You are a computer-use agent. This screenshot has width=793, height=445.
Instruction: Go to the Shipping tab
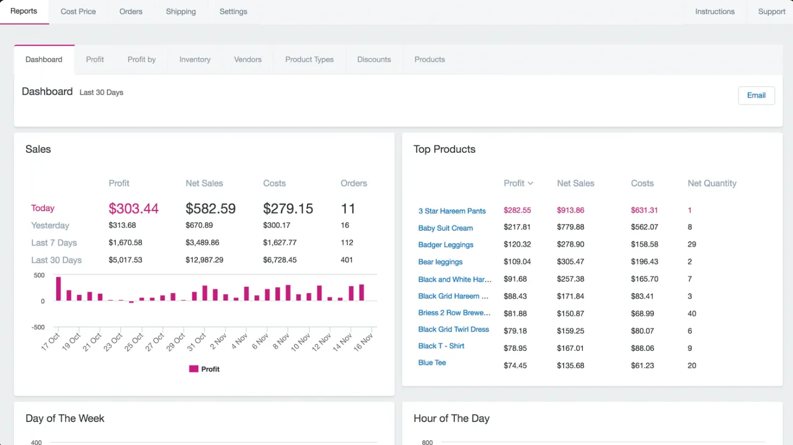click(181, 11)
